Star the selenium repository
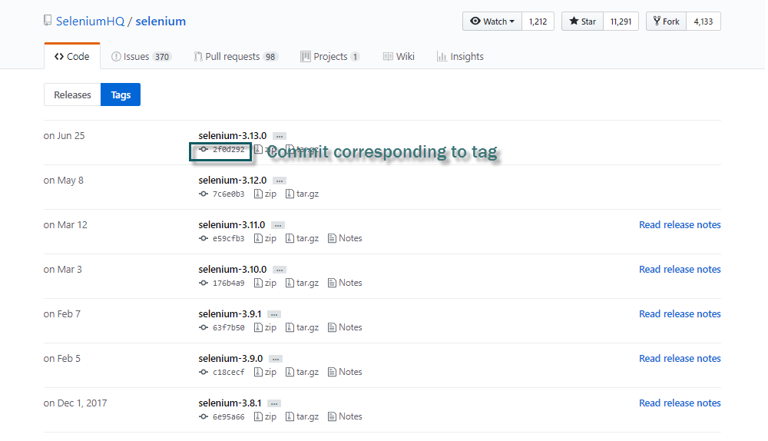 (x=582, y=22)
